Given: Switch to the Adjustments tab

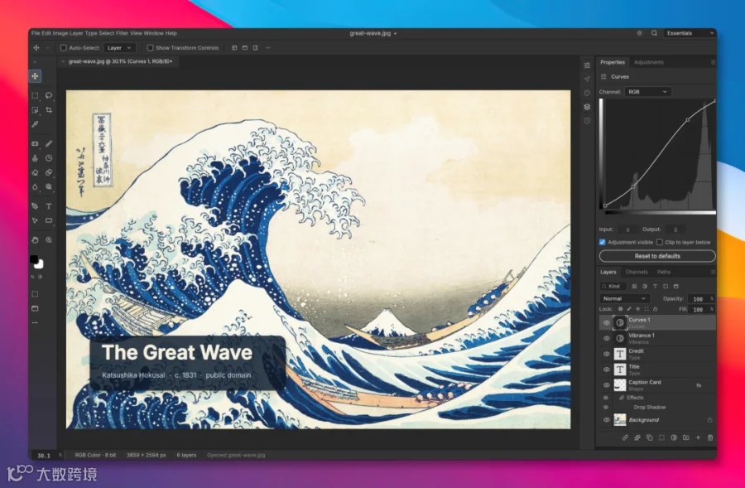Looking at the screenshot, I should (x=649, y=62).
